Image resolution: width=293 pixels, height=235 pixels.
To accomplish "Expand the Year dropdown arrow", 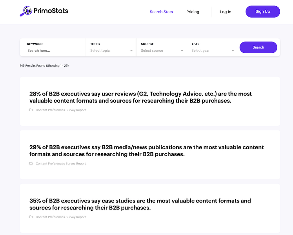I will pyautogui.click(x=233, y=51).
